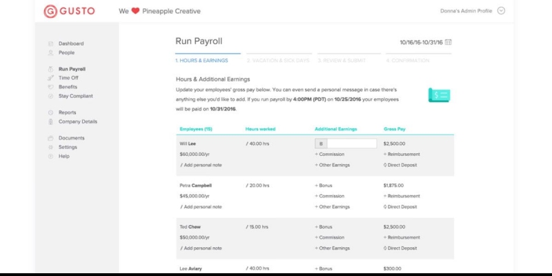Click the Time Off sidebar icon

click(x=50, y=78)
